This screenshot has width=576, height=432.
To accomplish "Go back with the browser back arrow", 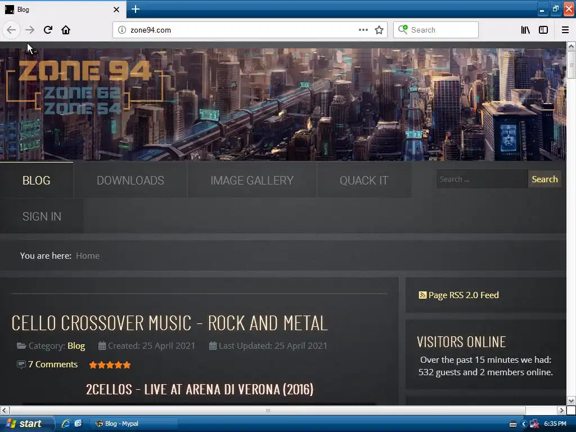I will click(x=11, y=30).
